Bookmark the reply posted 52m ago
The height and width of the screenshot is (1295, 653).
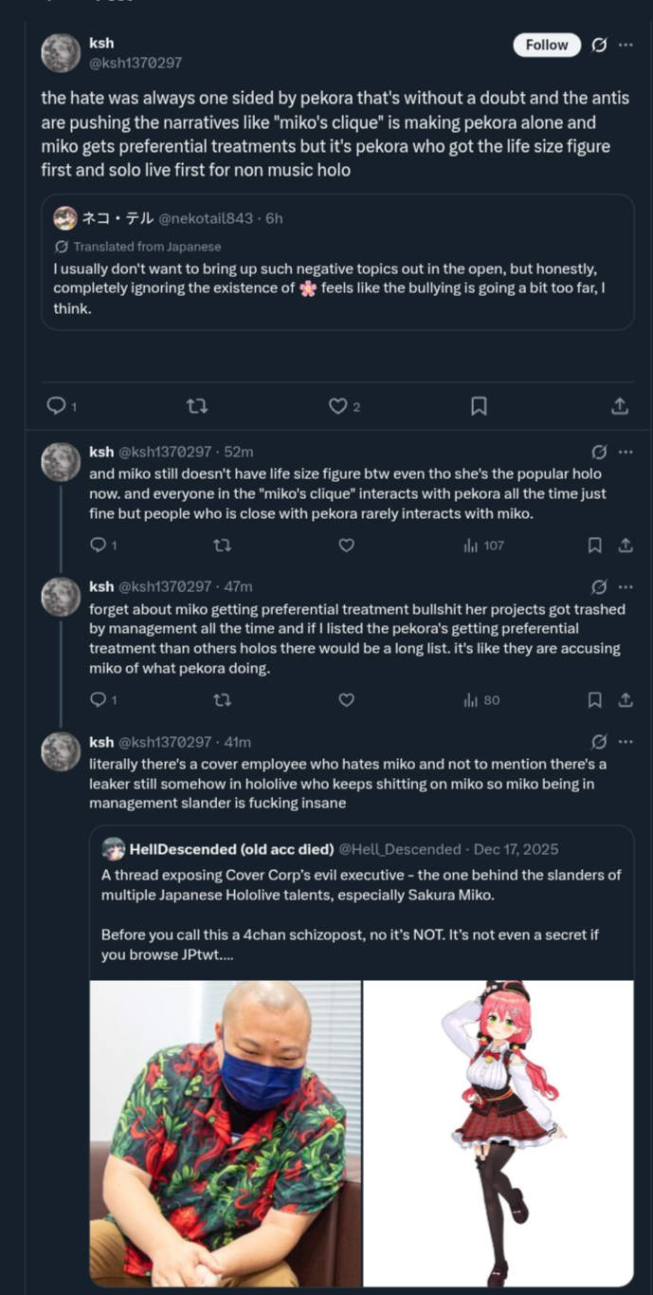tap(594, 546)
